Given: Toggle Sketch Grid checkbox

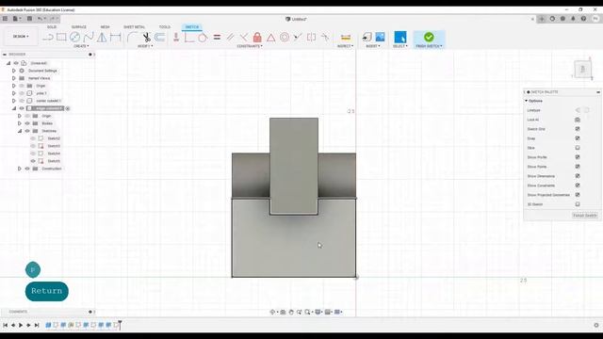Looking at the screenshot, I should coord(578,129).
